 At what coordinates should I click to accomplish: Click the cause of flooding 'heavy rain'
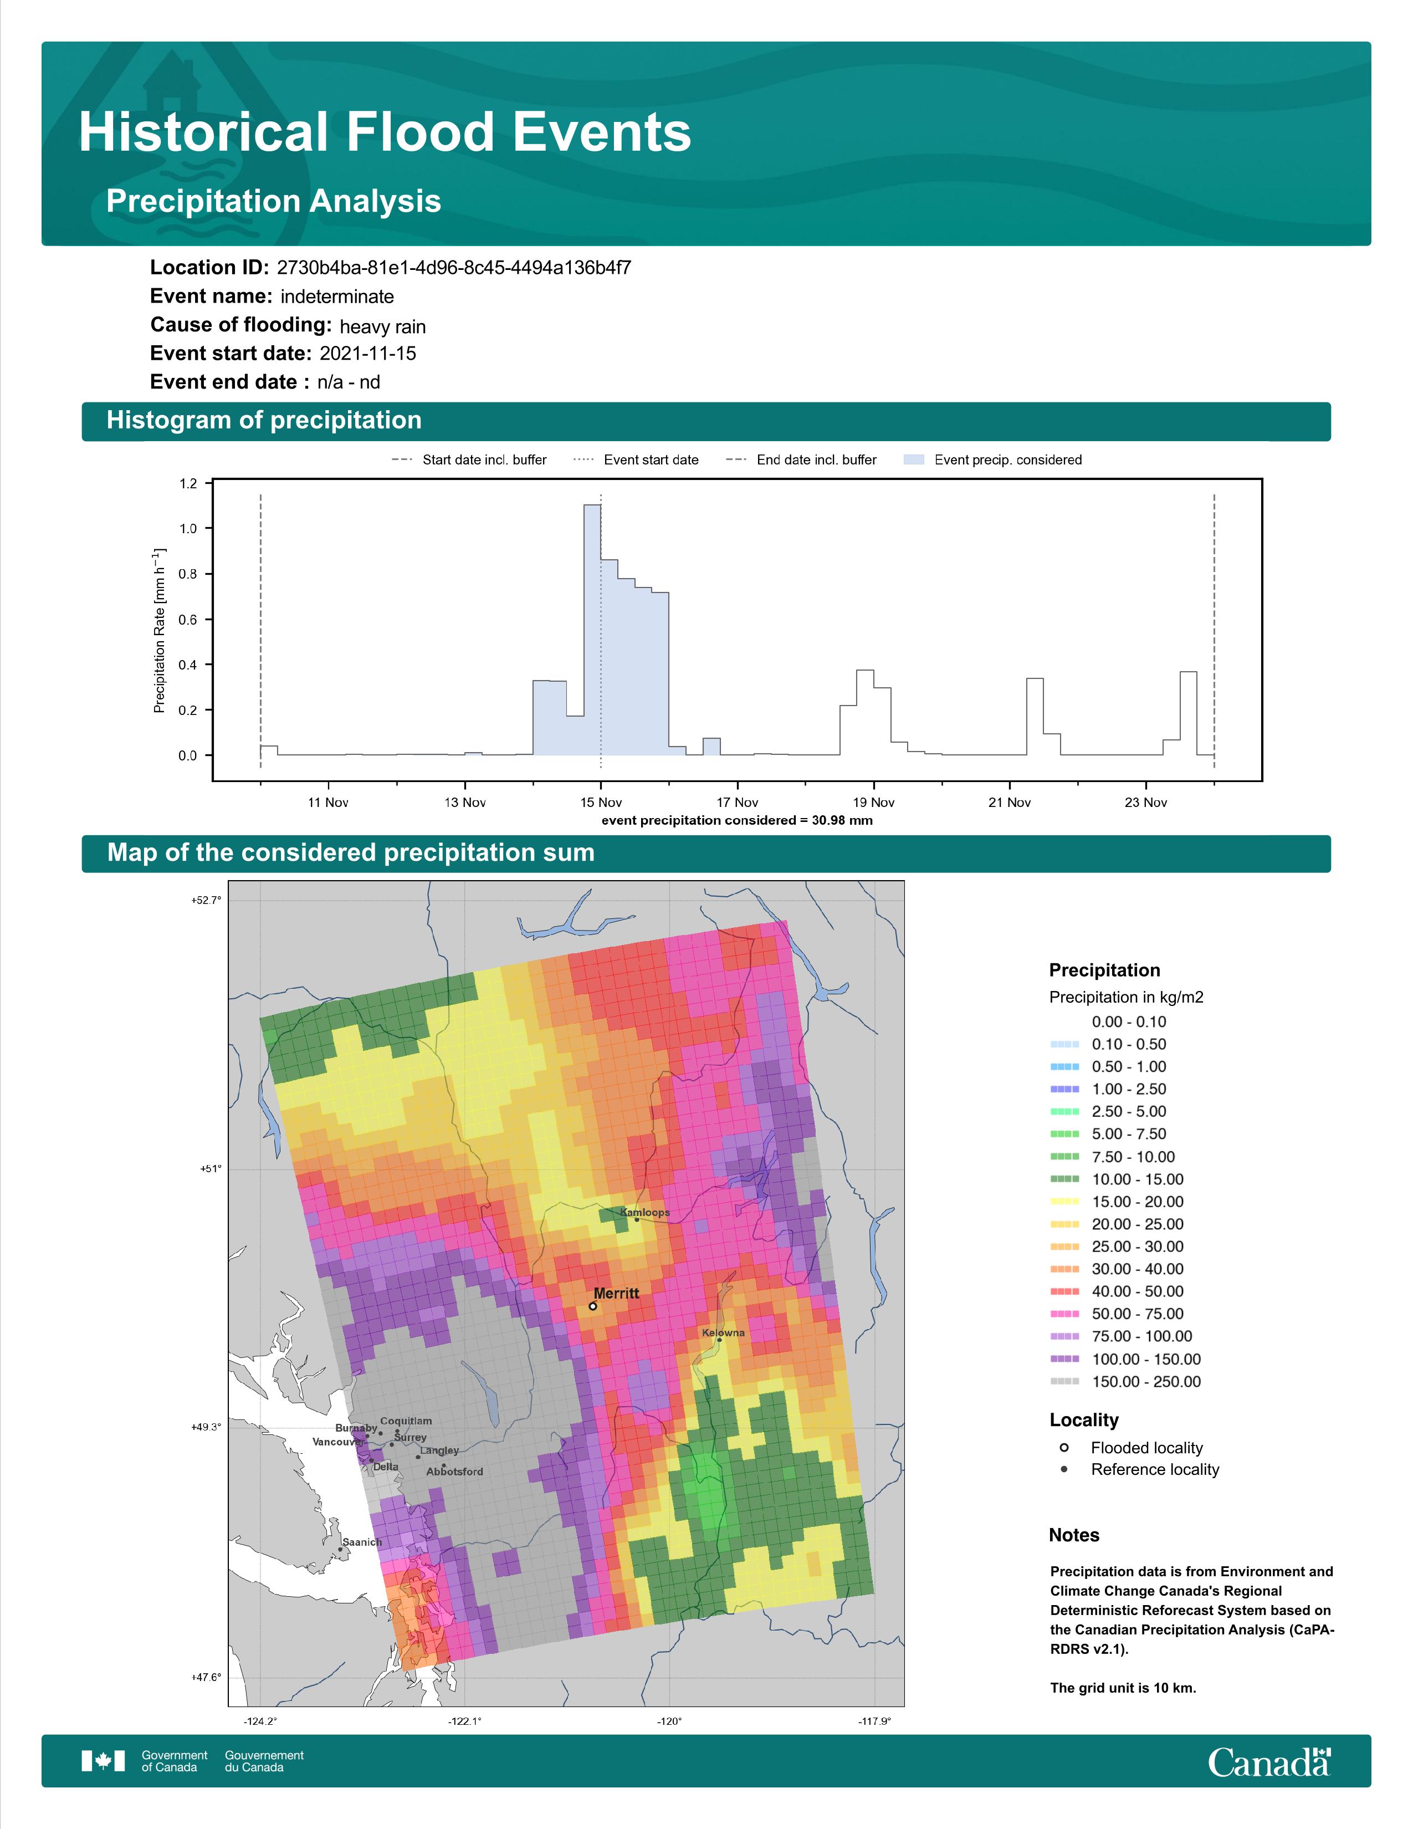coord(382,326)
